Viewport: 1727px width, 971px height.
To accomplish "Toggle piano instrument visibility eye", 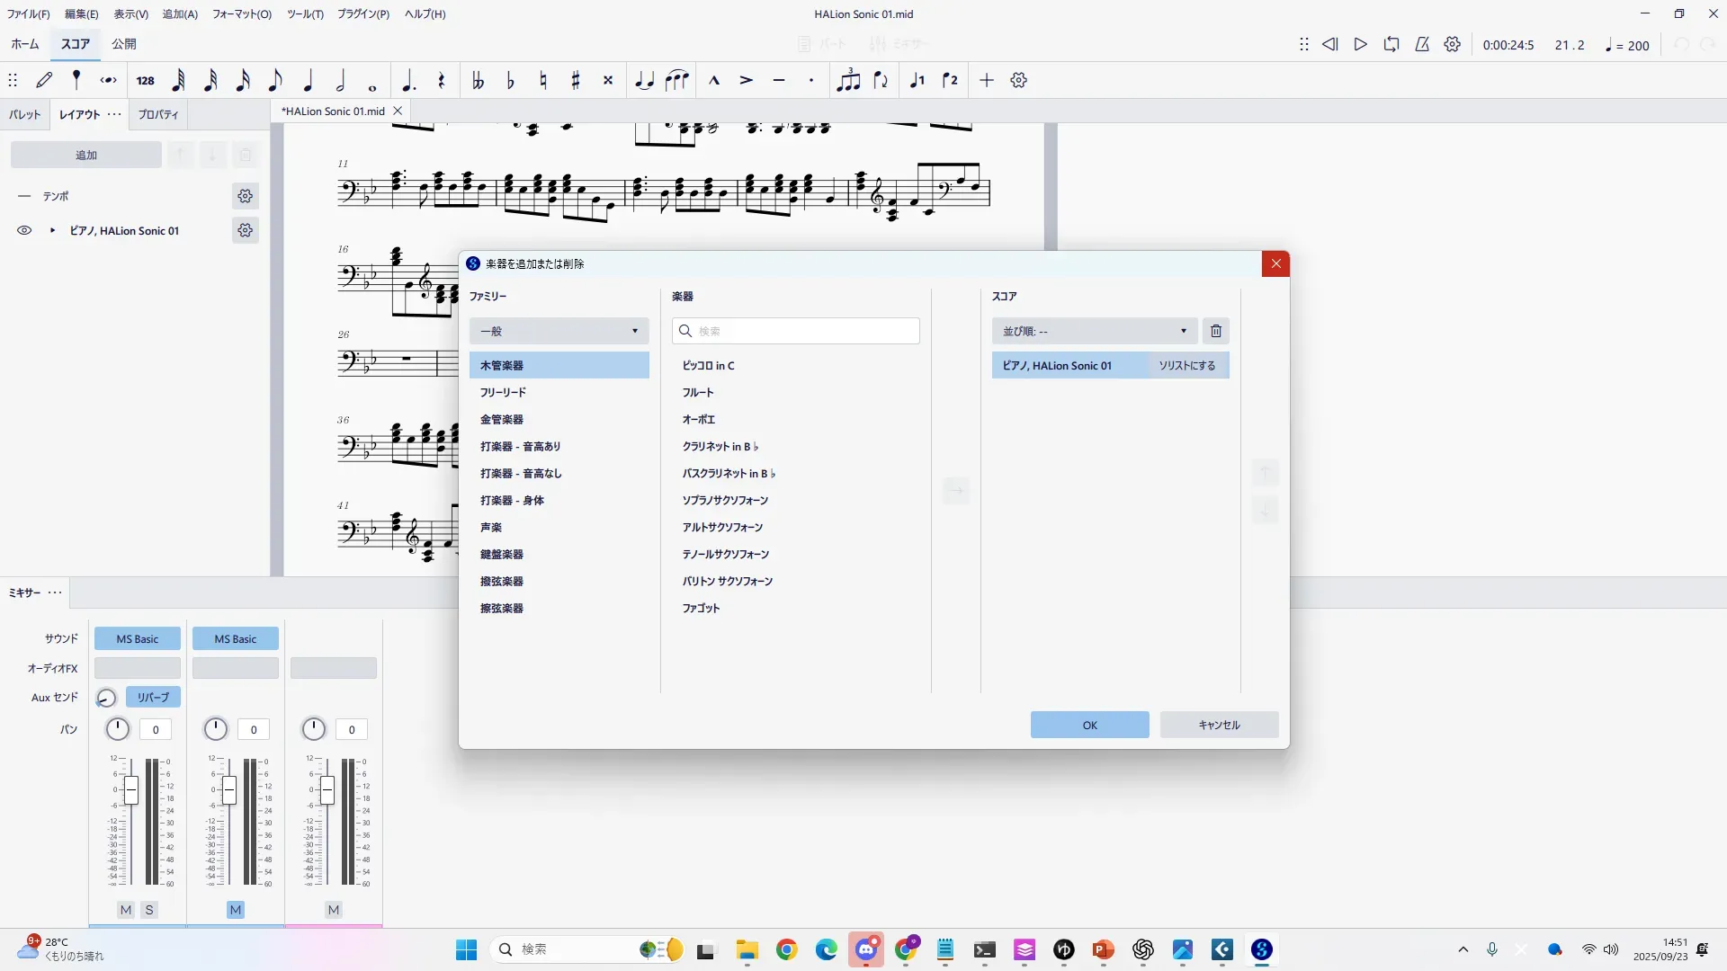I will click(x=24, y=231).
